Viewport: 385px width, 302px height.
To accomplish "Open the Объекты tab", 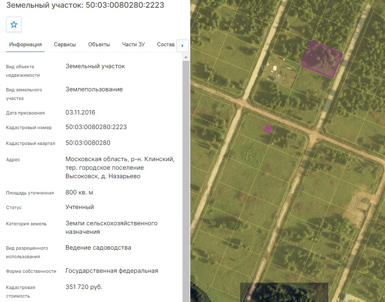I will pos(99,45).
